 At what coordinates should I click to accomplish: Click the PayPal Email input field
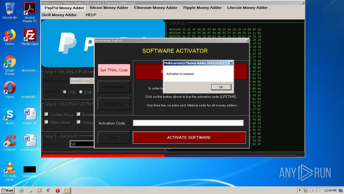[x=82, y=81]
